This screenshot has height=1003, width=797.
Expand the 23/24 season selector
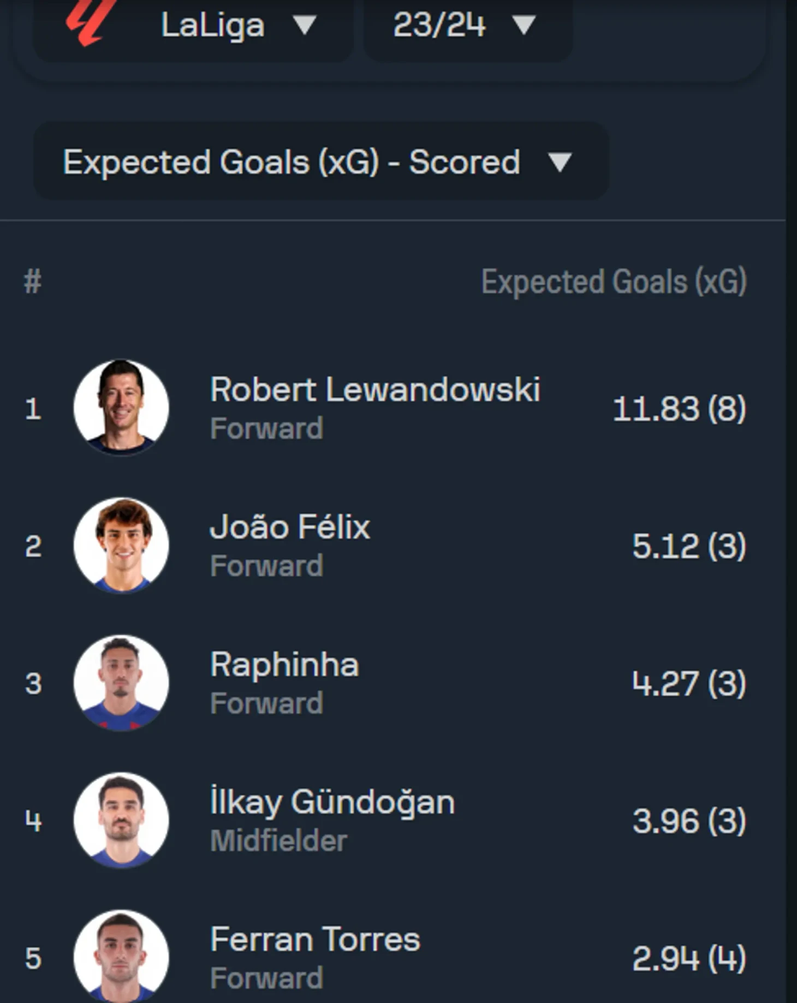[x=468, y=26]
